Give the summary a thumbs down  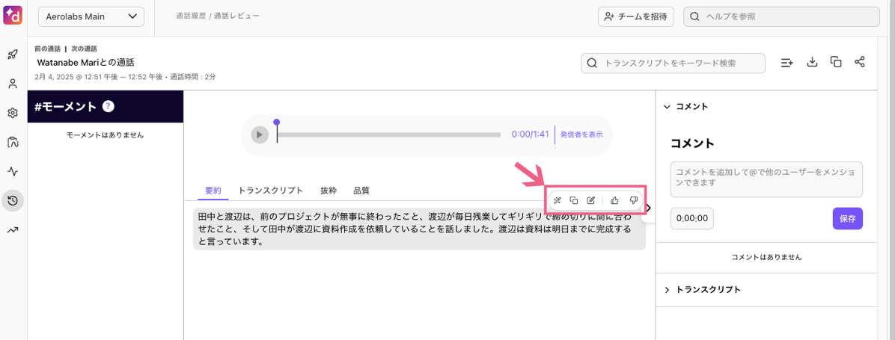tap(633, 200)
